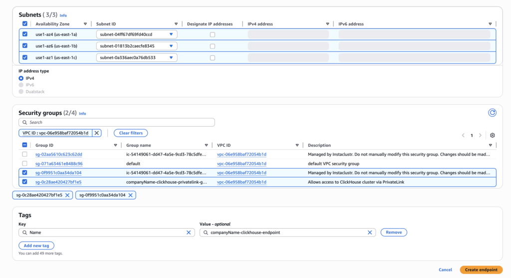Clear the tag value companyName-clickhouse-endpoint

[370, 233]
